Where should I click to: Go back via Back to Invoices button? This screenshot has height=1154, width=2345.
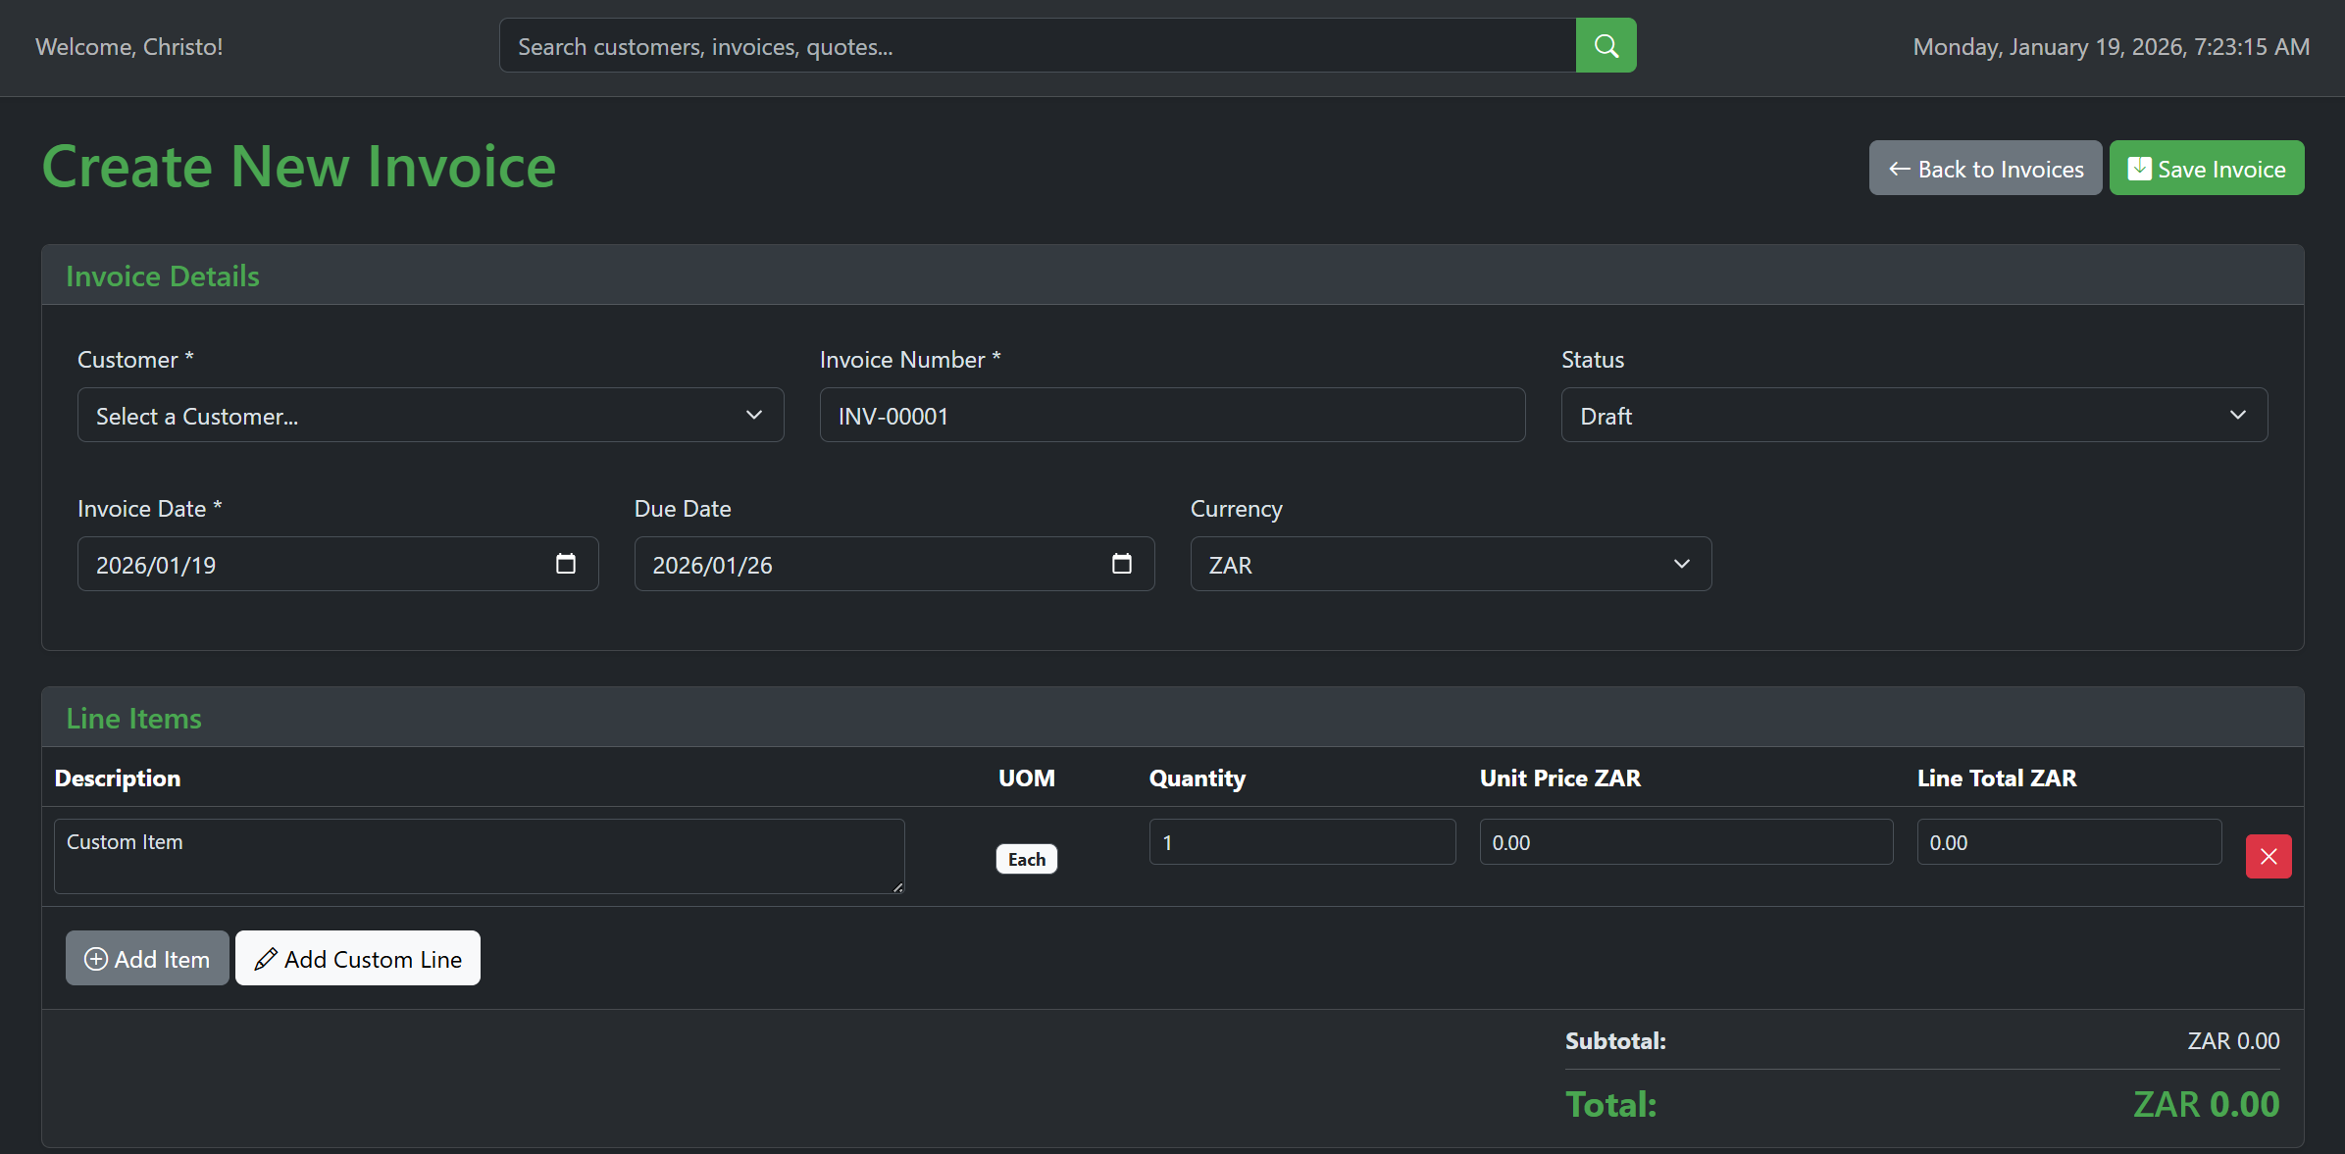(x=1985, y=169)
